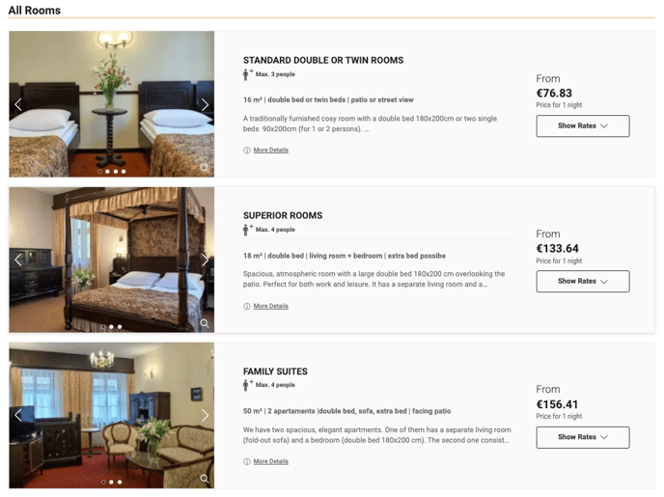Go to next Superior Rooms photo
664x497 pixels.
[205, 260]
